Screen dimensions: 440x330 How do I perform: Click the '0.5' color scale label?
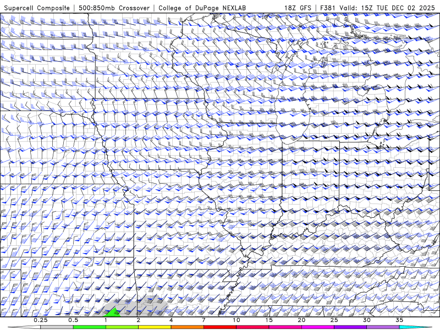pos(73,320)
